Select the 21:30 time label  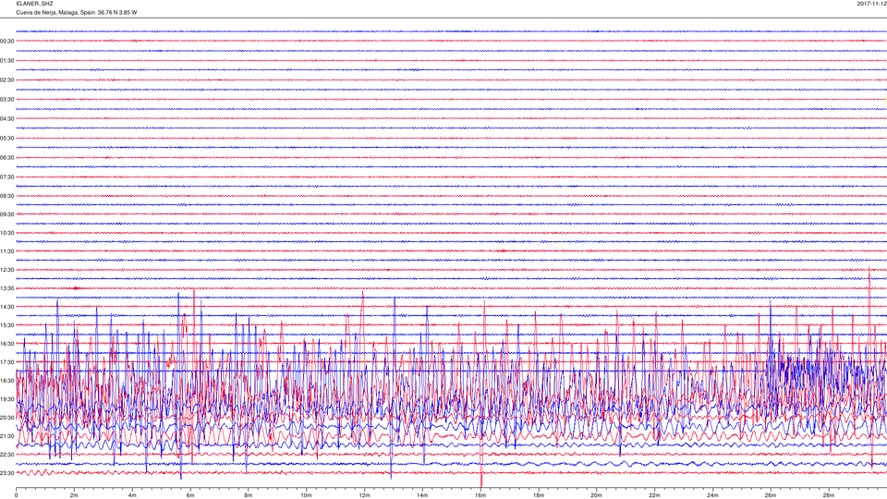pos(7,436)
